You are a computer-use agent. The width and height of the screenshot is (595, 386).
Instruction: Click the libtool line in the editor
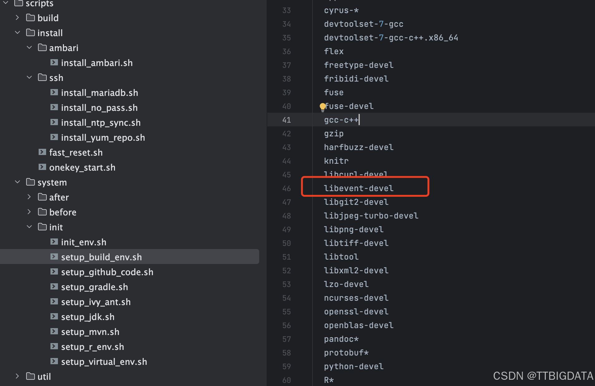(x=341, y=257)
